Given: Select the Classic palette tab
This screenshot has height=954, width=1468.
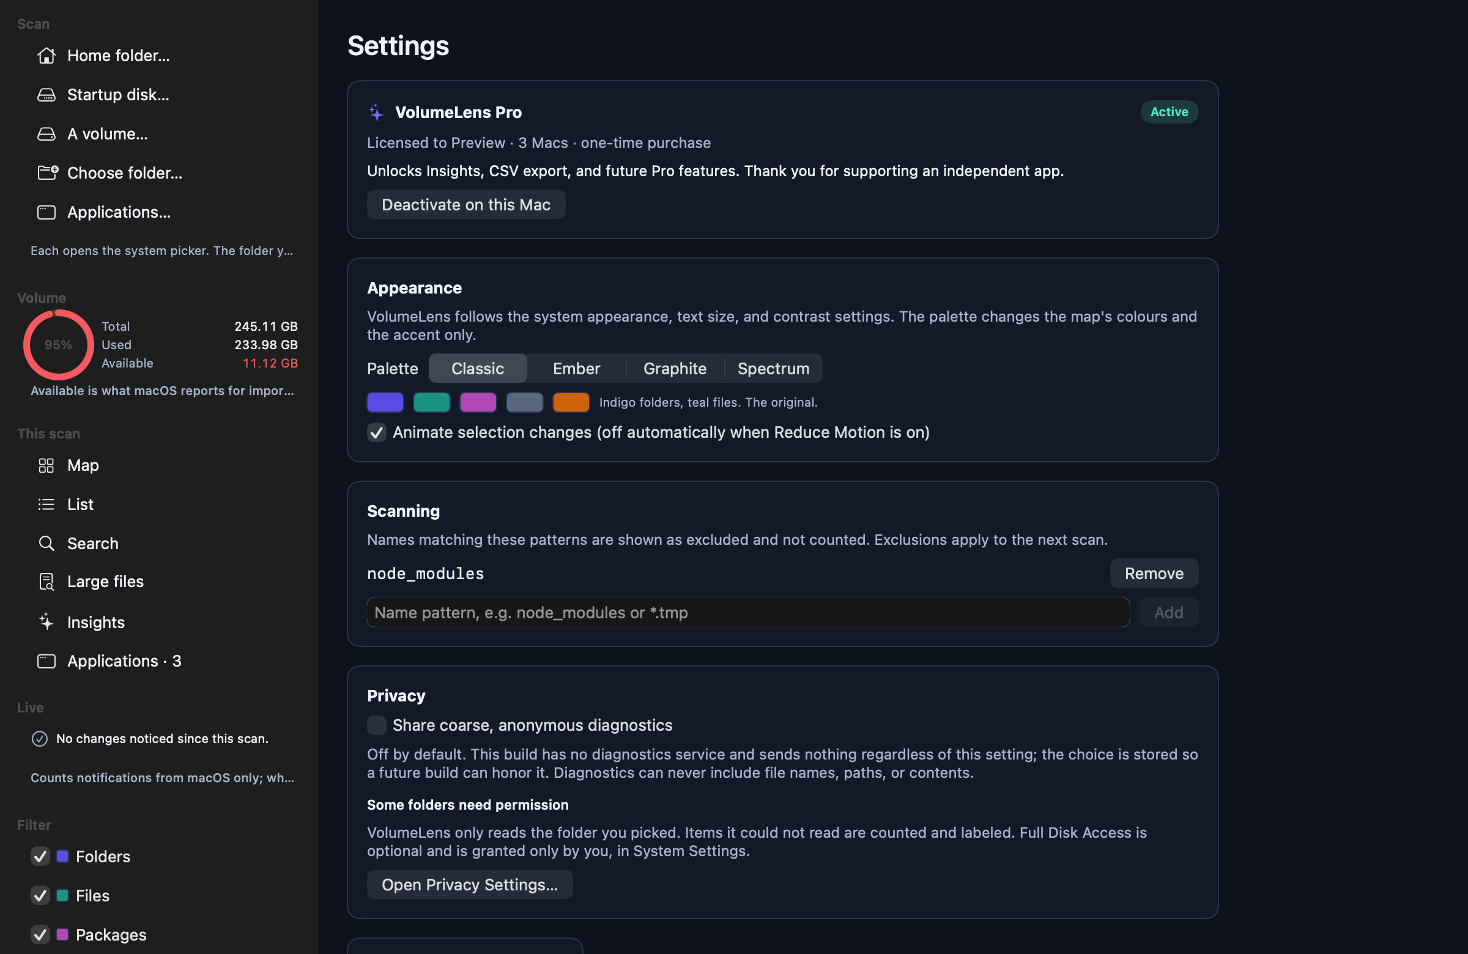Looking at the screenshot, I should (478, 369).
